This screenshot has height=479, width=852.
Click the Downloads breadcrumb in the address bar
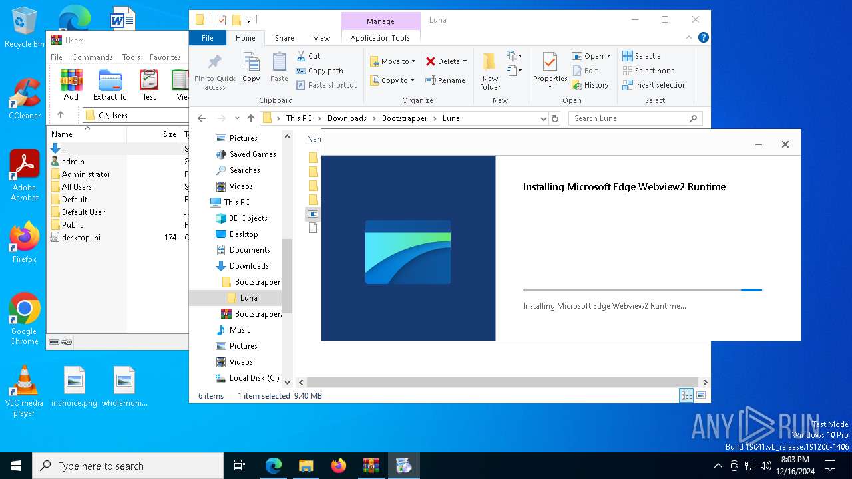(347, 118)
